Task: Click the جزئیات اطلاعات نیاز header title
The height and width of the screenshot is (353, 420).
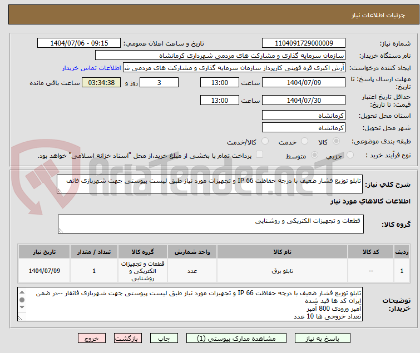Action: coord(378,15)
